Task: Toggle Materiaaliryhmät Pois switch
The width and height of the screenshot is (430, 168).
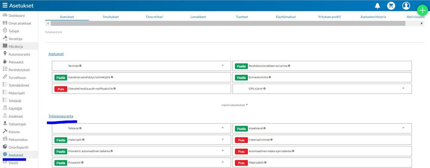Action: [x=241, y=140]
